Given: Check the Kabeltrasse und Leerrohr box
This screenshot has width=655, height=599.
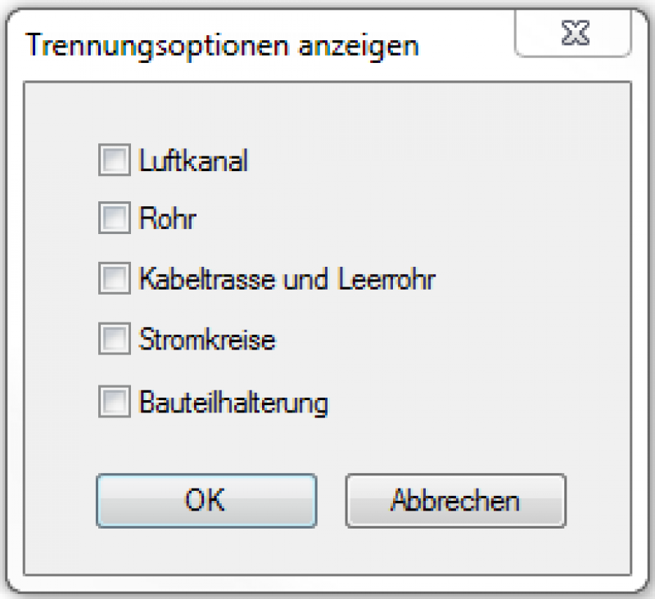Looking at the screenshot, I should tap(114, 279).
